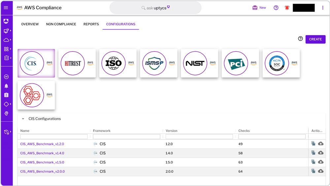Download configuration CIS_AWS_Benchmark_v1.5.0
The height and width of the screenshot is (186, 330).
click(x=320, y=162)
